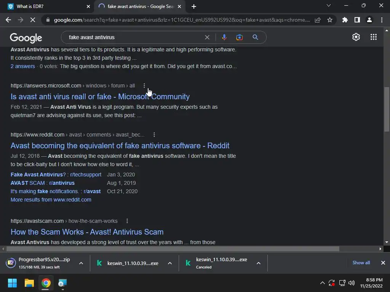
Task: Share this page from the address bar
Action: [x=318, y=20]
